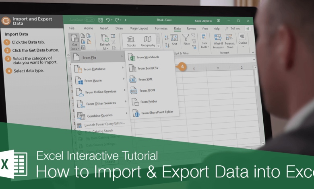Click the connection Properties icon

[x=114, y=42]
